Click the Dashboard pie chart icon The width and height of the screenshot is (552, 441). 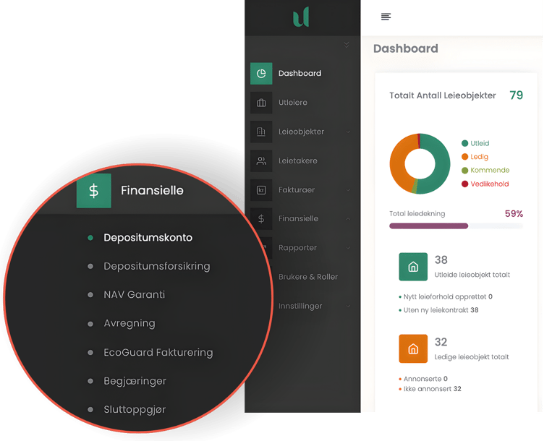[x=261, y=74]
